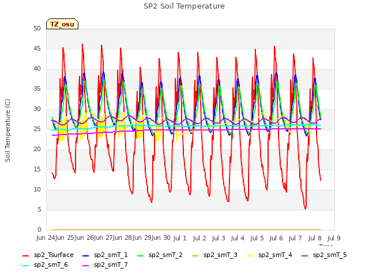Screen dimensions: 369x276
Task: Click the 10 y-axis tick label
Action: click(37, 190)
